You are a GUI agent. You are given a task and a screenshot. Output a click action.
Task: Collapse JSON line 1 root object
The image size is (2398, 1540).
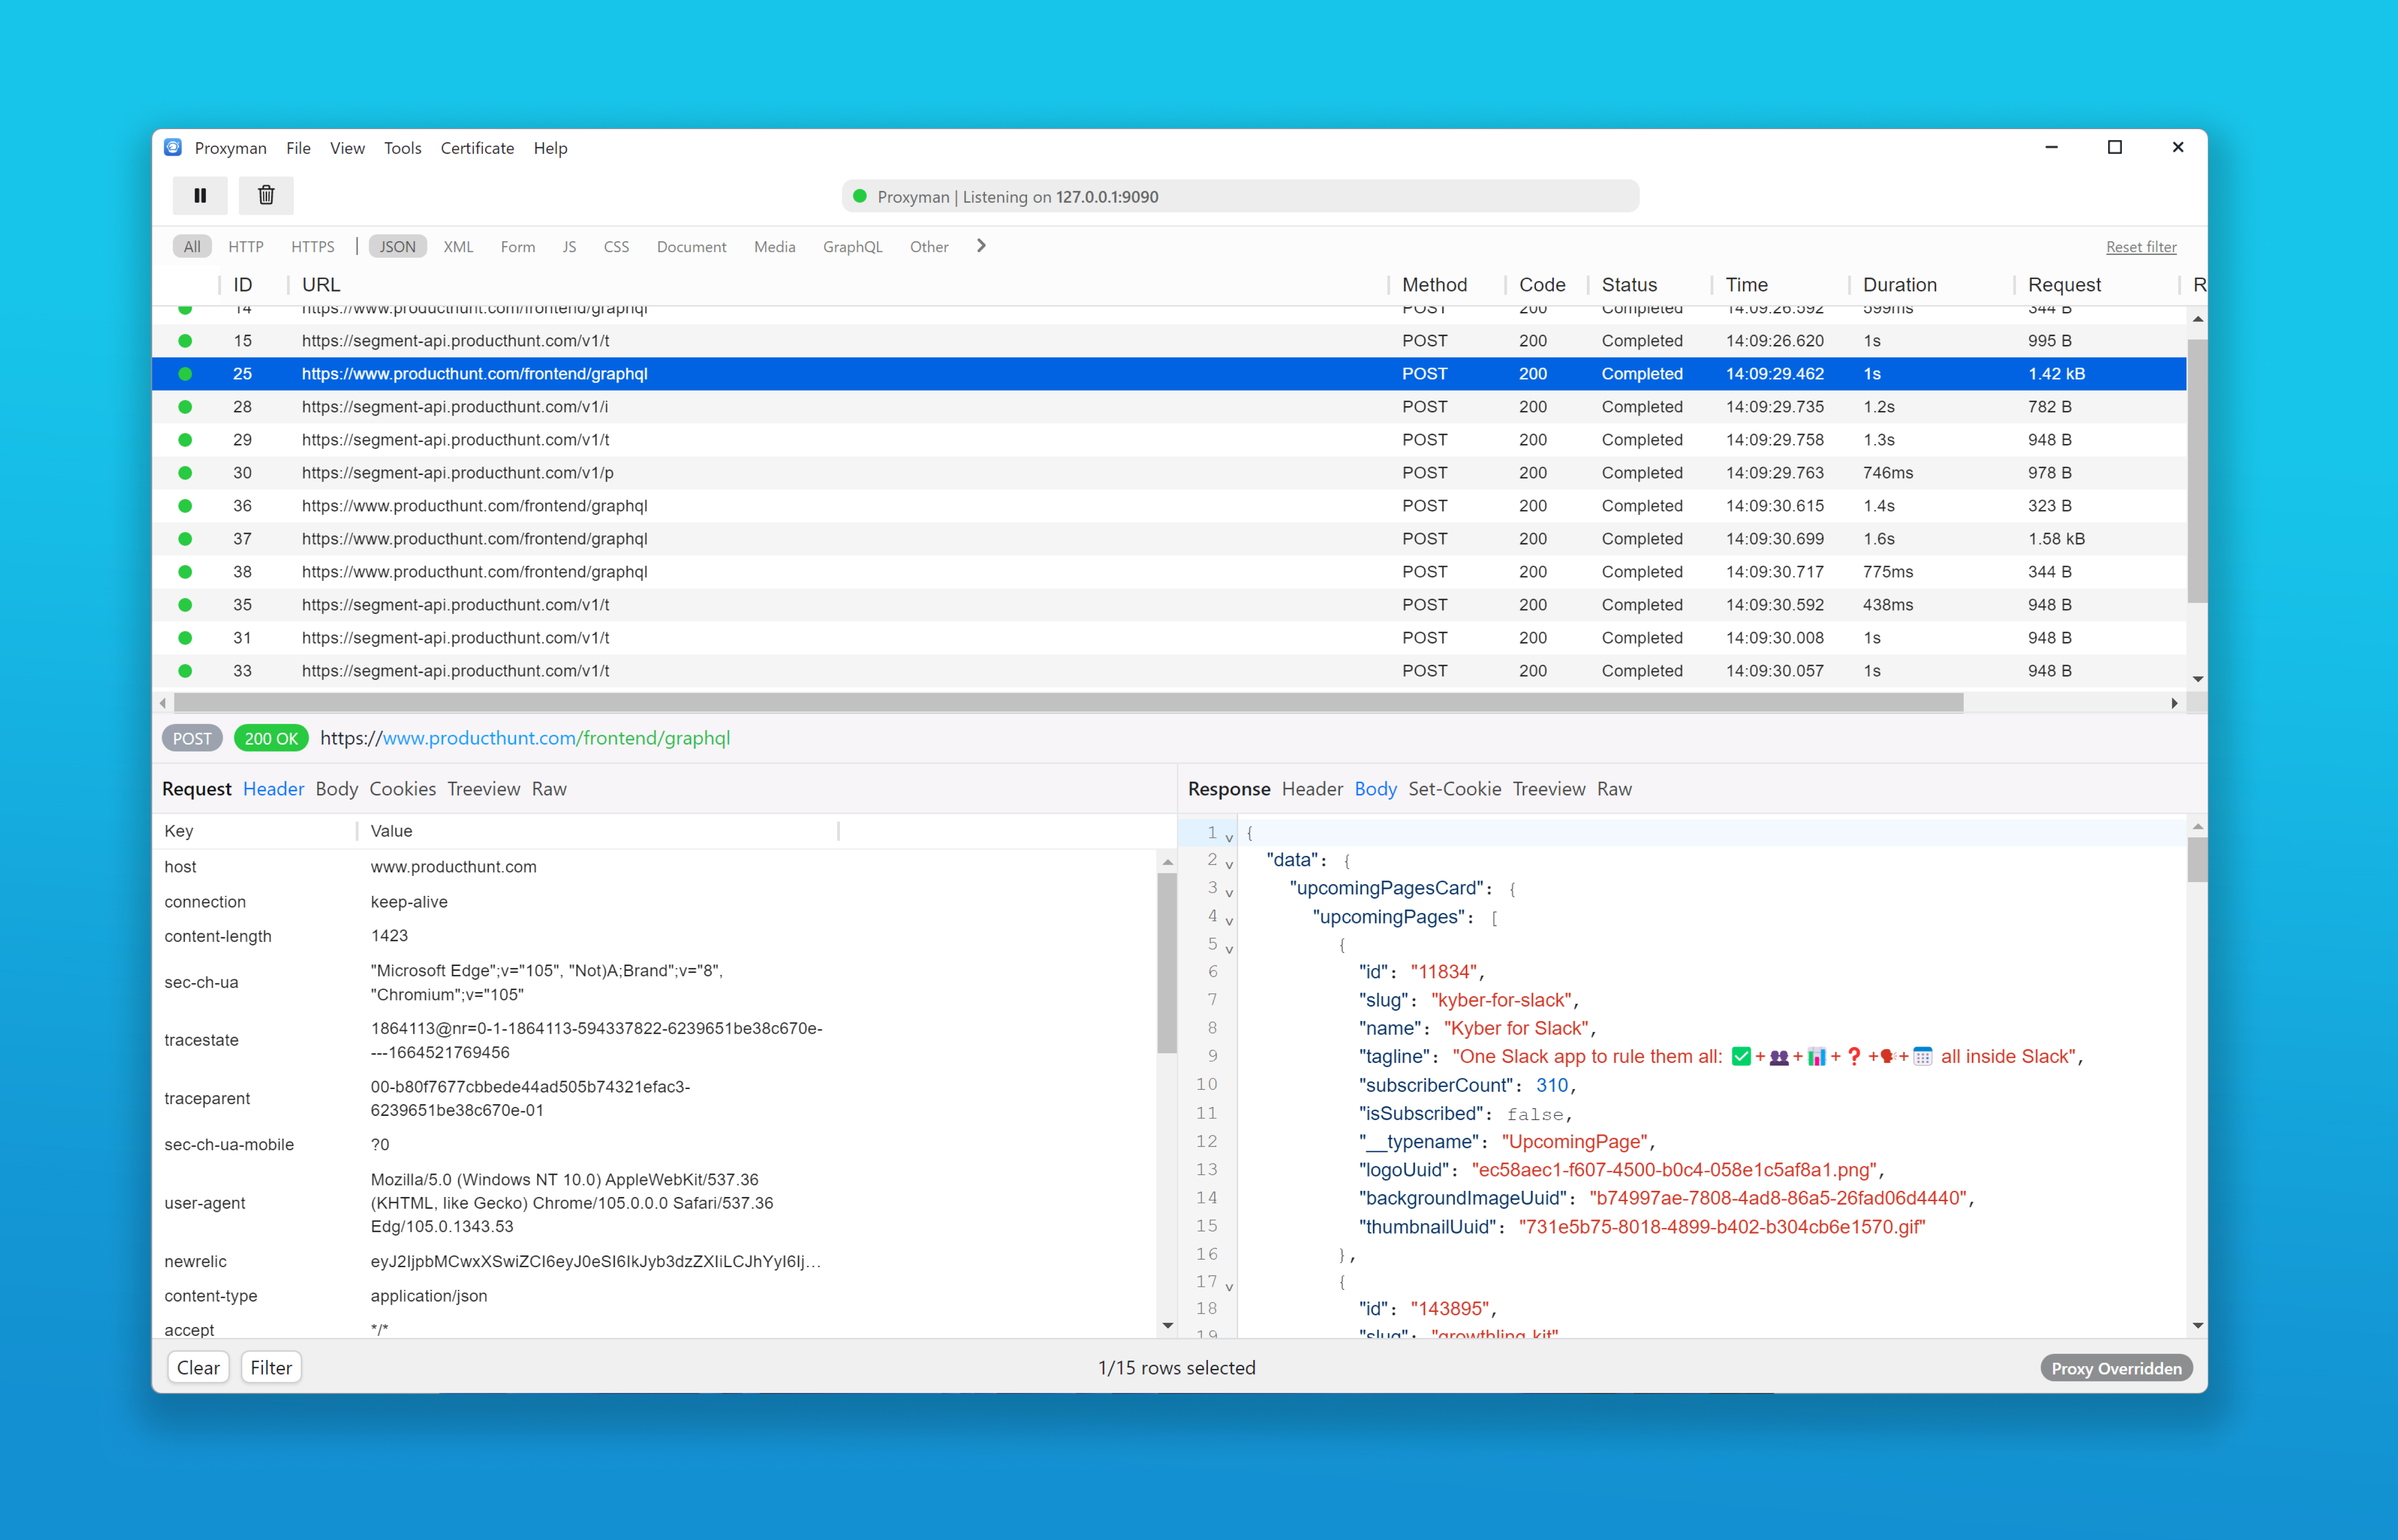1229,837
